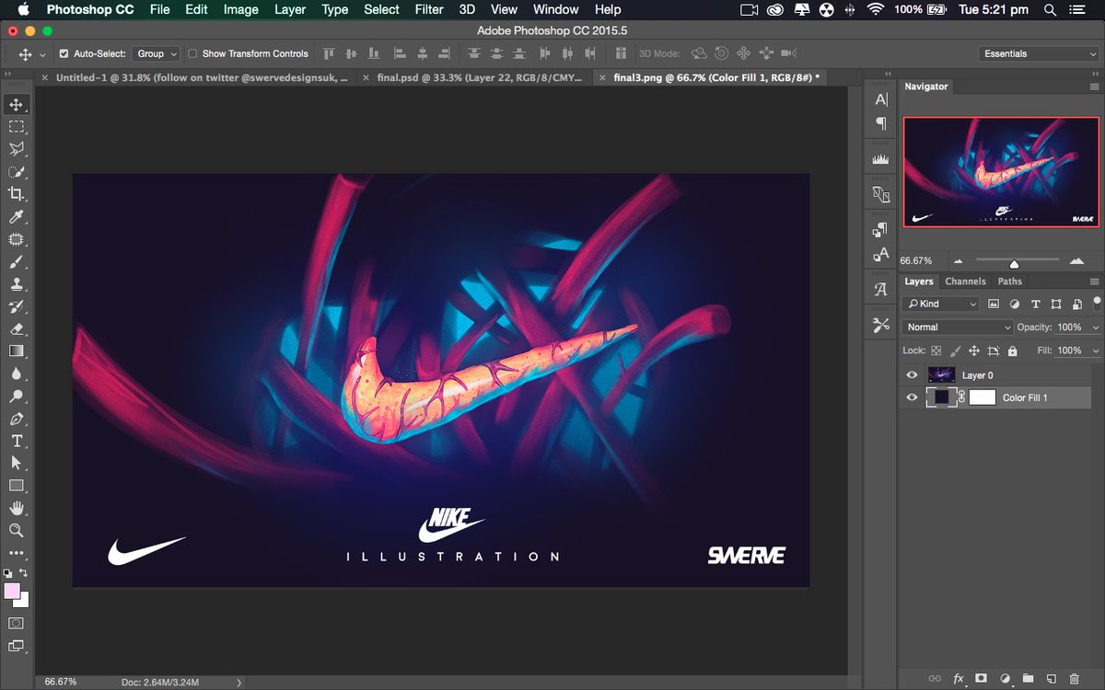Select the Gradient tool
Screen dimensions: 1105x690
click(17, 351)
